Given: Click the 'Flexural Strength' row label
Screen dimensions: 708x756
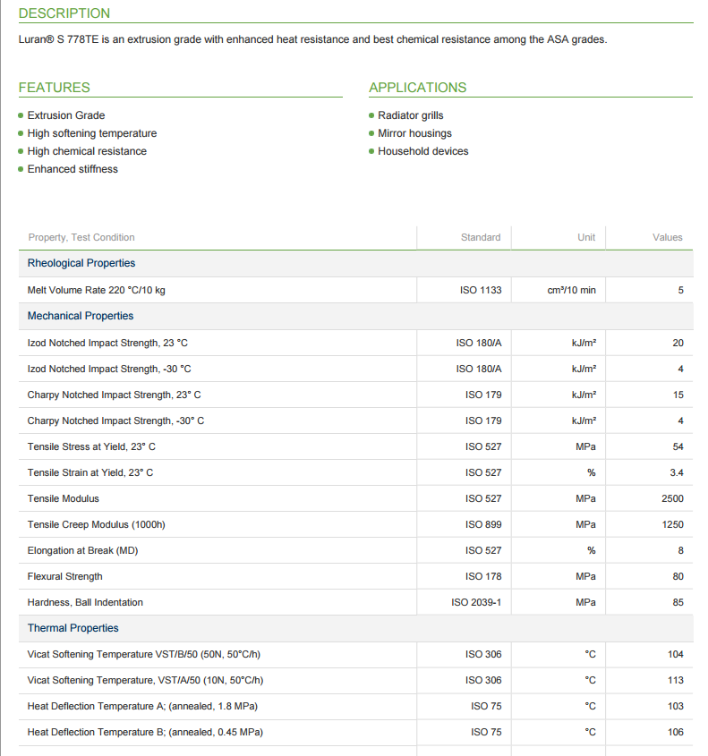Looking at the screenshot, I should [x=65, y=576].
